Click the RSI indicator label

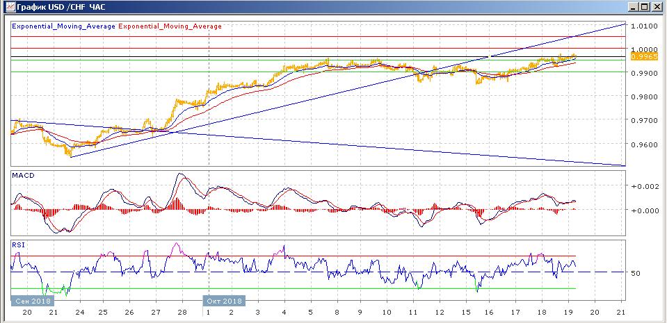coord(17,244)
